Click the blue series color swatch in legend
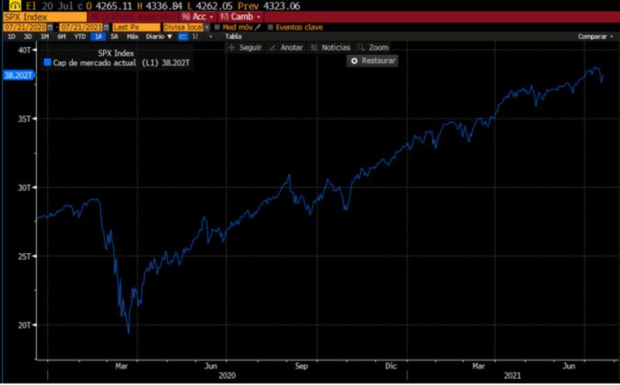 [47, 62]
